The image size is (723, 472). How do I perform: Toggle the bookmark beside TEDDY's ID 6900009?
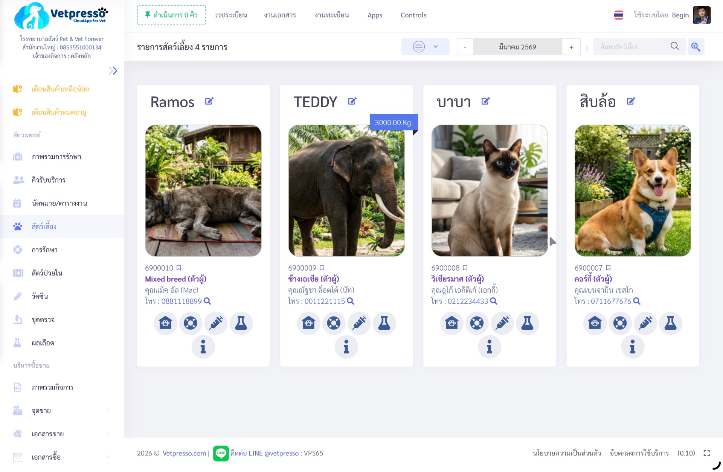pos(322,268)
